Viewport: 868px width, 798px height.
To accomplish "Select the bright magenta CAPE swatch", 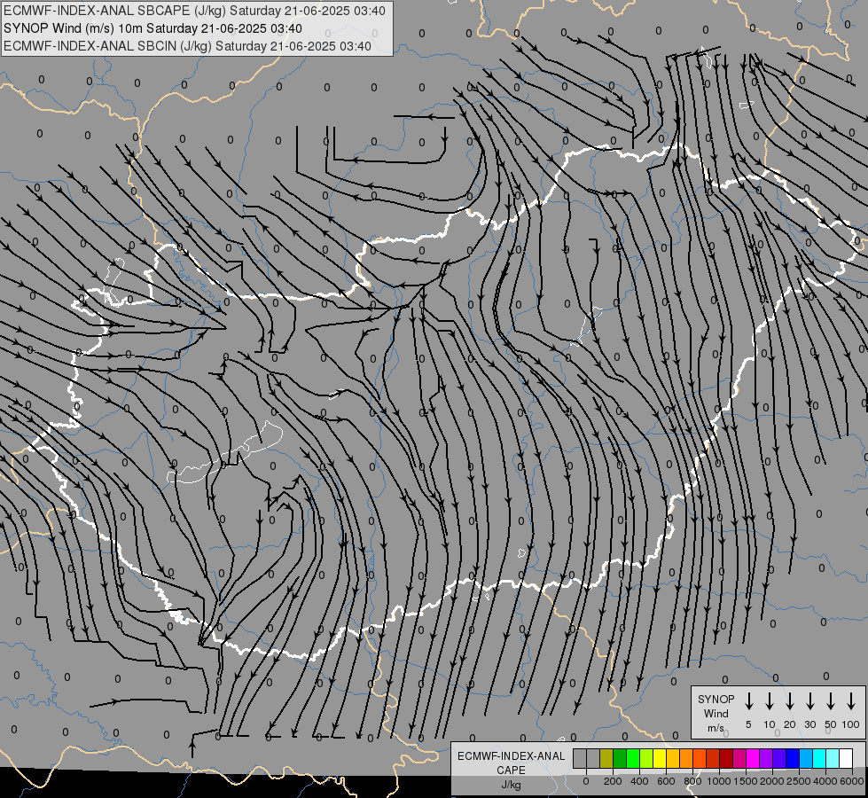I will [x=753, y=758].
